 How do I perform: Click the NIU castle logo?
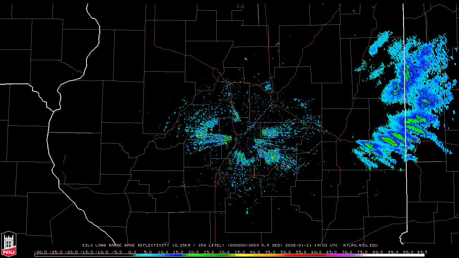[x=9, y=244]
